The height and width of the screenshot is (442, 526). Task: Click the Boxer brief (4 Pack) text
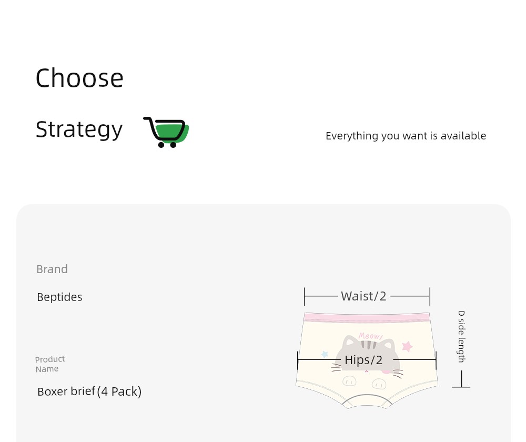[x=89, y=391]
